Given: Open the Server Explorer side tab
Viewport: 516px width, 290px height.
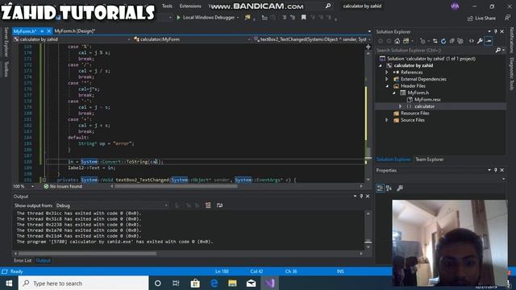Looking at the screenshot, I should pos(6,42).
